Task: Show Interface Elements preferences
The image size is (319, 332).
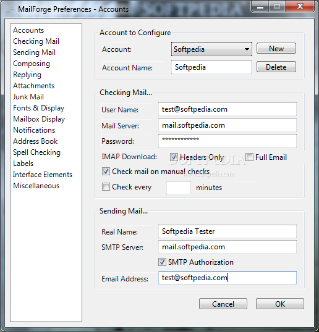Action: (x=43, y=175)
